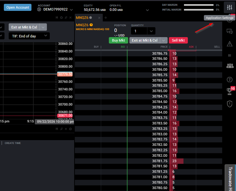The width and height of the screenshot is (236, 191).
Task: Click ask size 8 at 30781.00
Action: tap(173, 177)
